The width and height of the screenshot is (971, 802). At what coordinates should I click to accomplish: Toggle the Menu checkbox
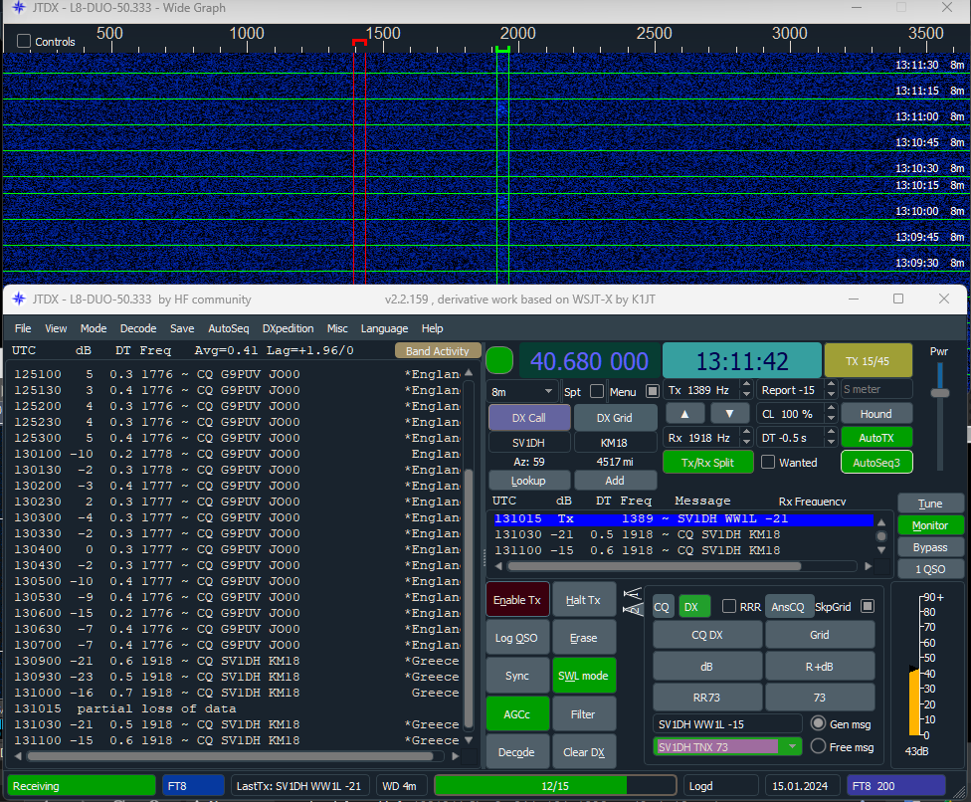652,391
